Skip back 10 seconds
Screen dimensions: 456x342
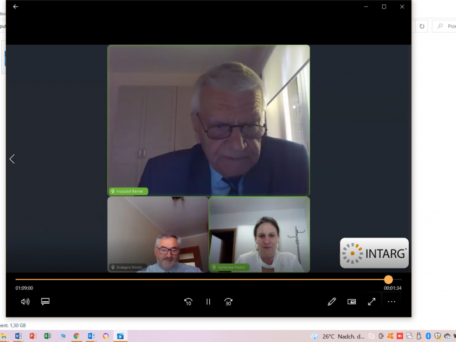pyautogui.click(x=188, y=302)
